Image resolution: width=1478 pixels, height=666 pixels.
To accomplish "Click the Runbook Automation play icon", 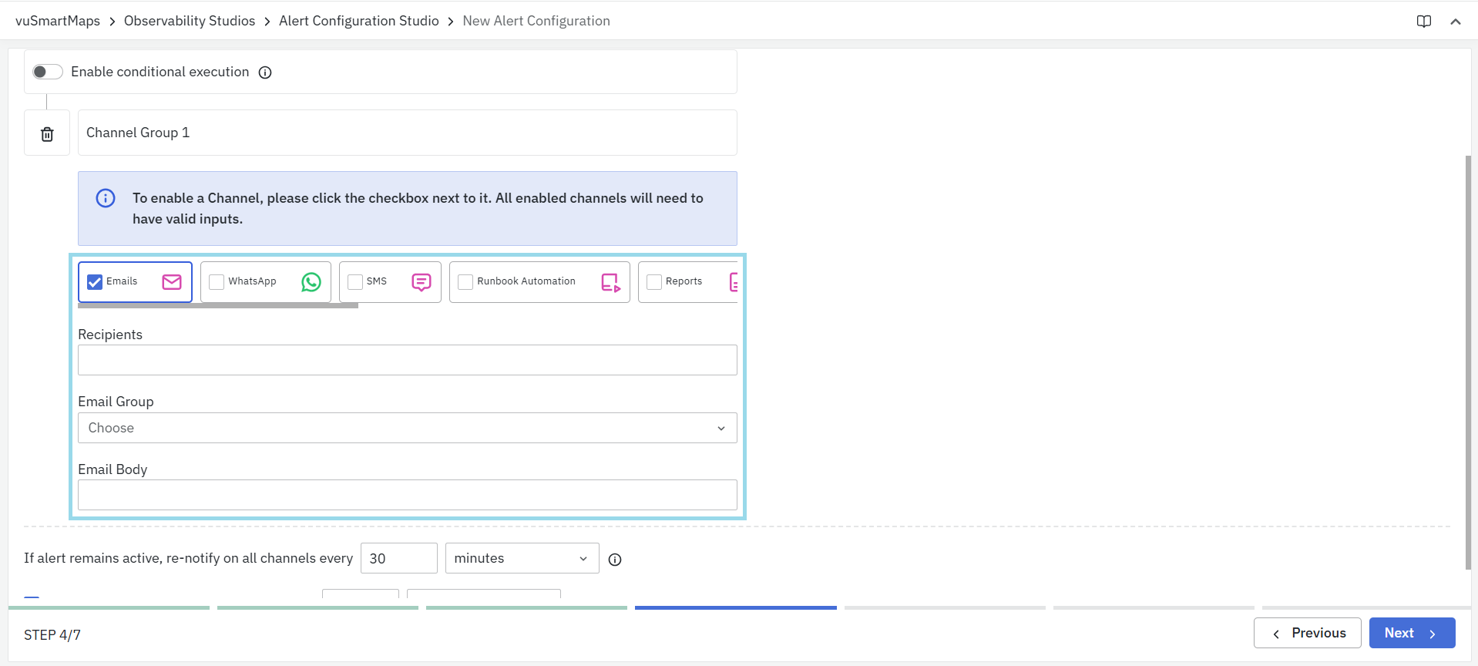I will point(610,283).
